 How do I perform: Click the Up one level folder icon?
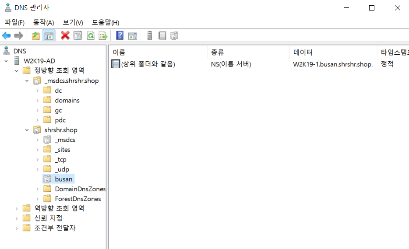36,35
